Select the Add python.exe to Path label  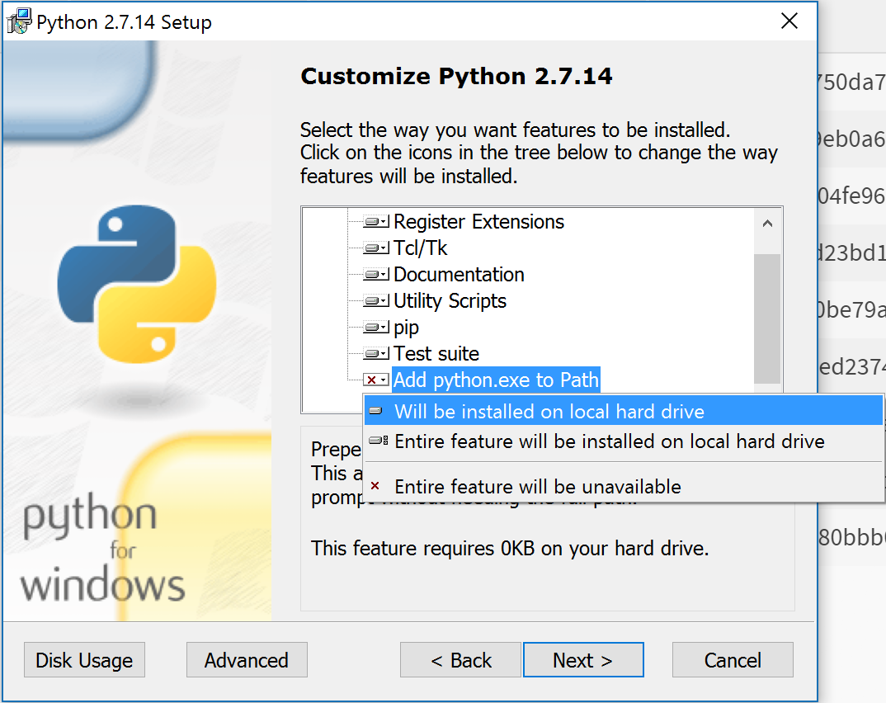[496, 380]
